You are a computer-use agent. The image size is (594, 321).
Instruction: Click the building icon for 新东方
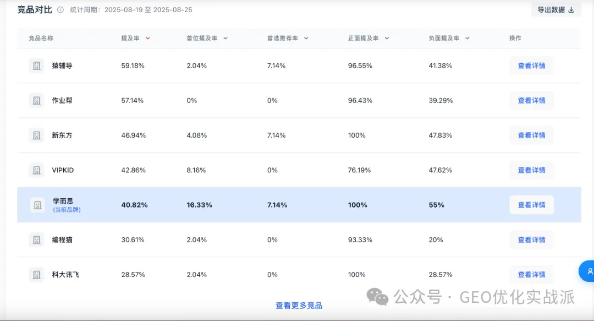tap(37, 135)
